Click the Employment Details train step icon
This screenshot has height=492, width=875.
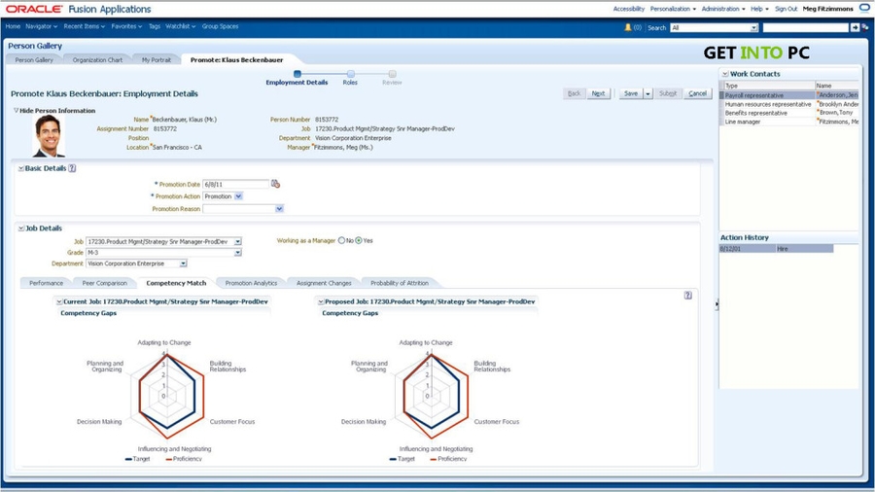click(x=297, y=74)
